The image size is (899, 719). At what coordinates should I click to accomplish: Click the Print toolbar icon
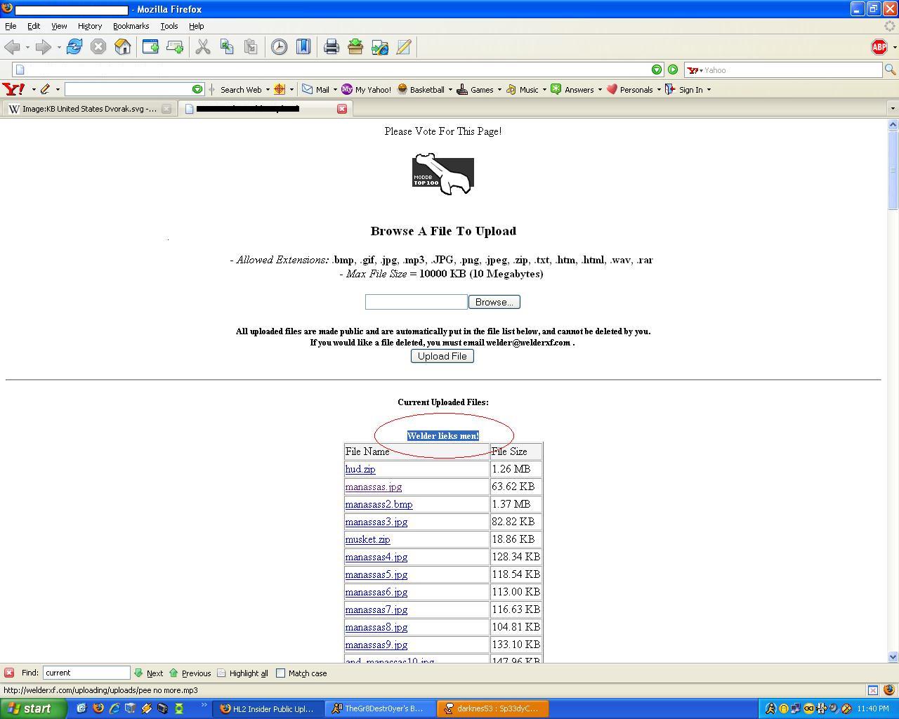331,47
